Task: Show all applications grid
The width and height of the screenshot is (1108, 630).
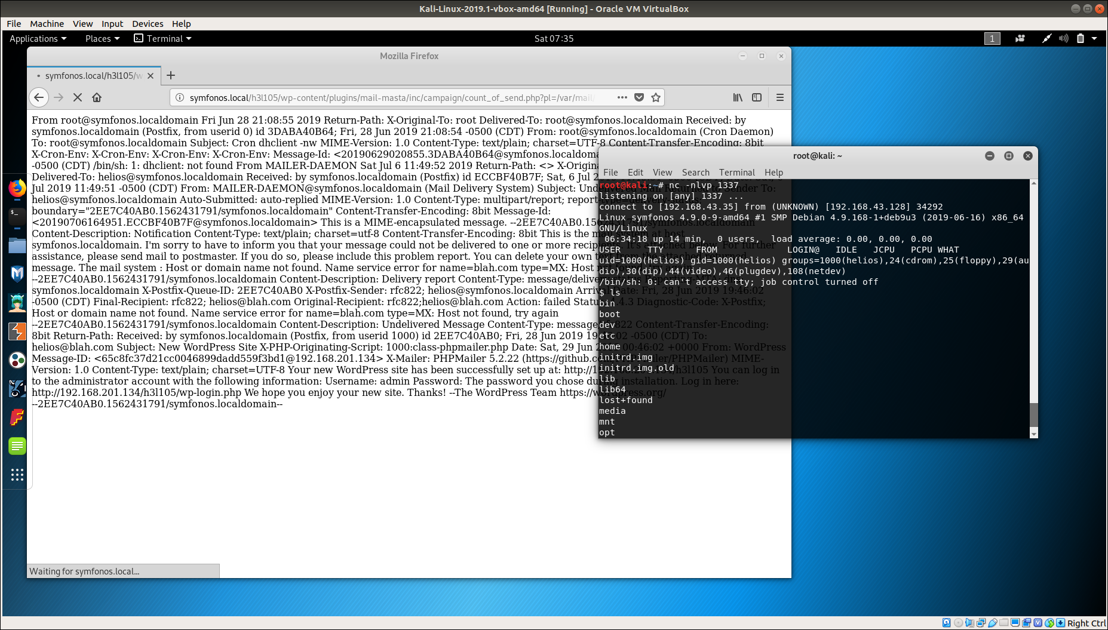Action: tap(17, 475)
